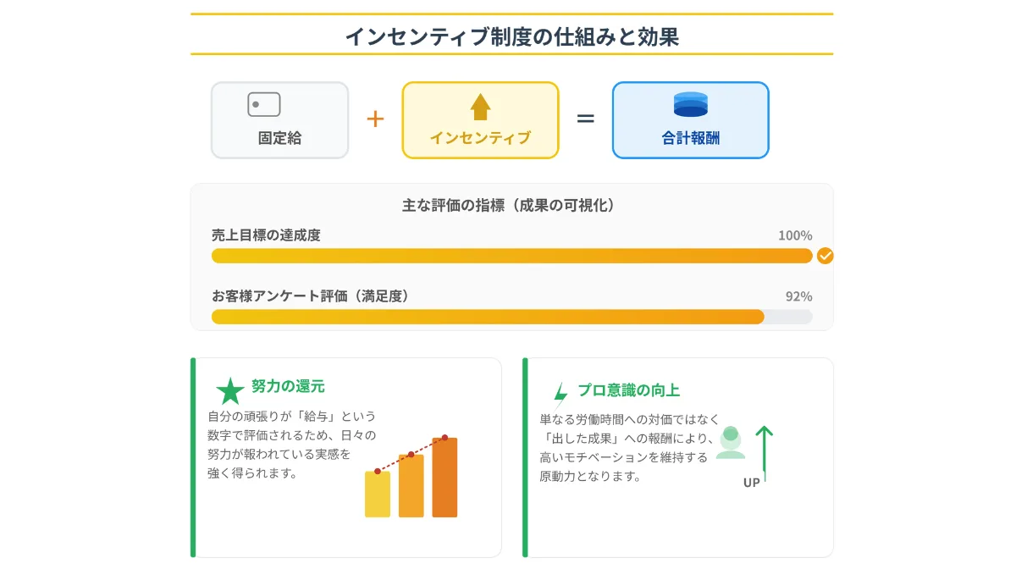The height and width of the screenshot is (569, 1016).
Task: Click the rising bar chart graphic
Action: [x=411, y=477]
